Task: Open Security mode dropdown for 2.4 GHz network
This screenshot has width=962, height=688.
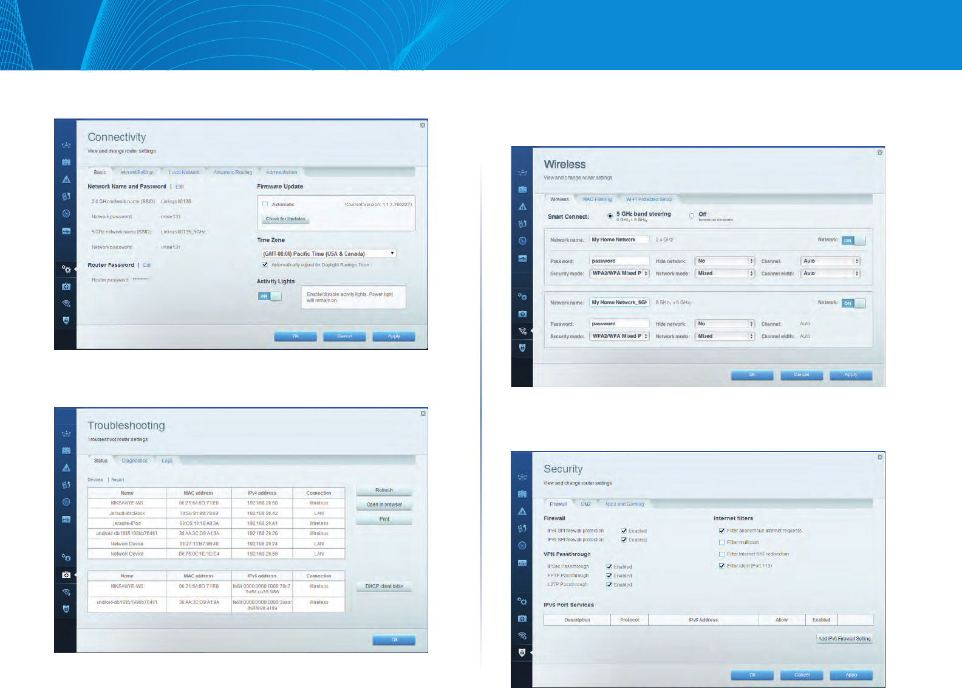Action: coord(619,273)
